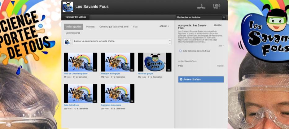Click the magnifier icon in the channel search
The width and height of the screenshot is (289, 129).
(224, 18)
